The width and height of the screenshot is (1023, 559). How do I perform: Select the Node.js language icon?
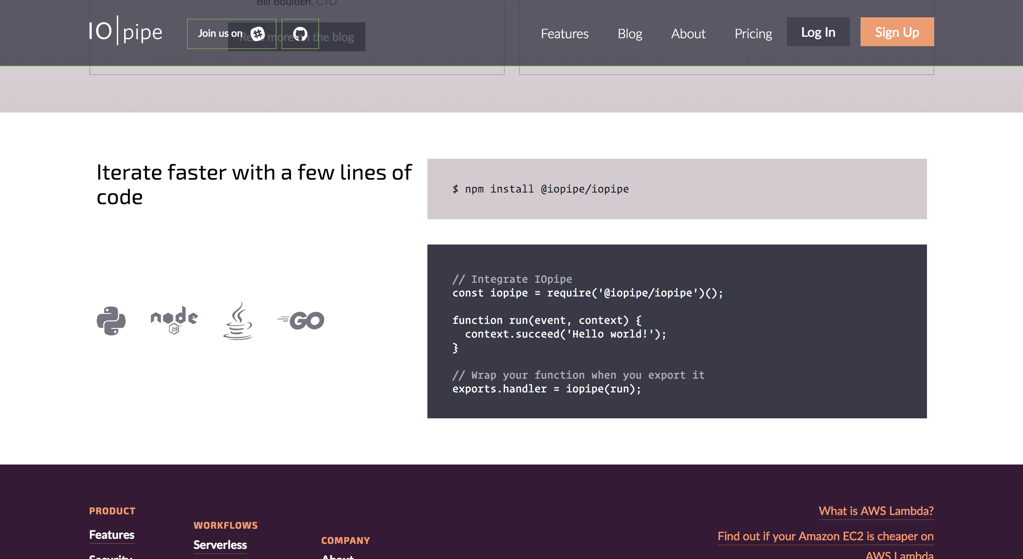click(x=174, y=320)
